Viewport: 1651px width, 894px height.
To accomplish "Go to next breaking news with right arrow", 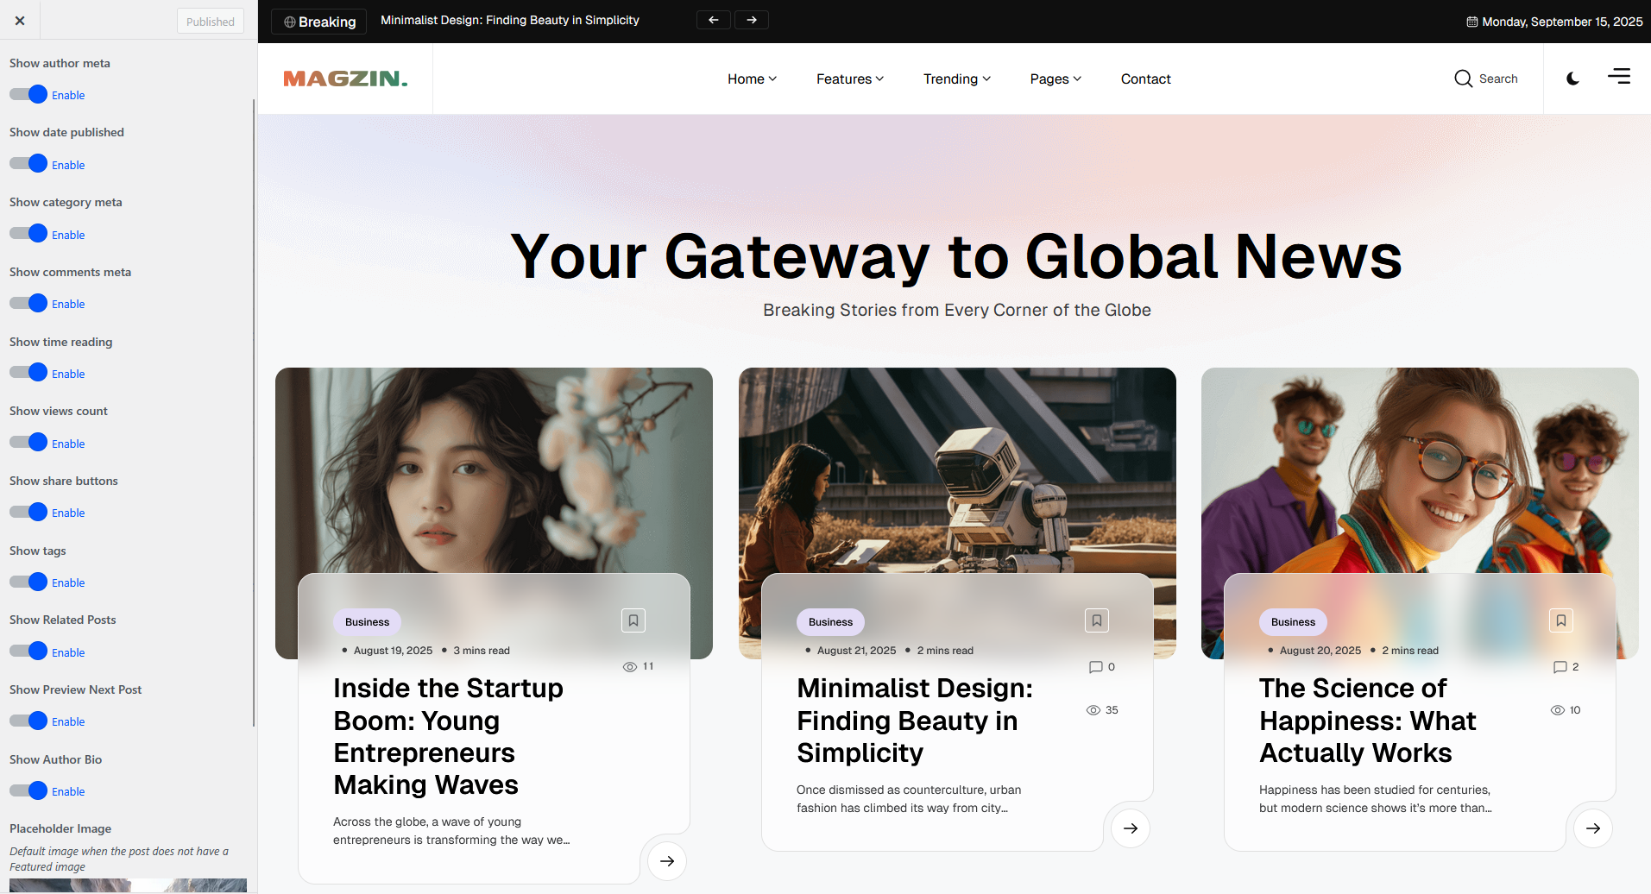I will (x=752, y=20).
